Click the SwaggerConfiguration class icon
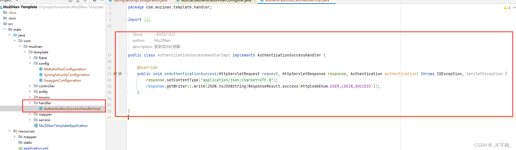 point(41,80)
